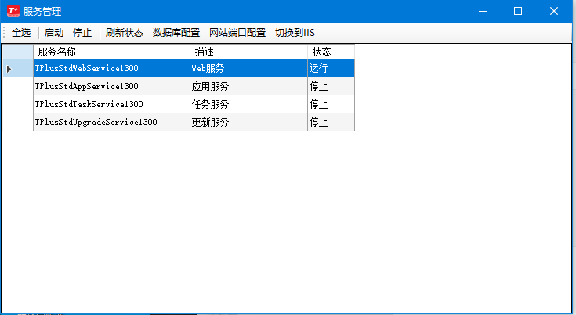Select TPlusStdTaskService1300 service
The height and width of the screenshot is (315, 576).
[x=111, y=104]
